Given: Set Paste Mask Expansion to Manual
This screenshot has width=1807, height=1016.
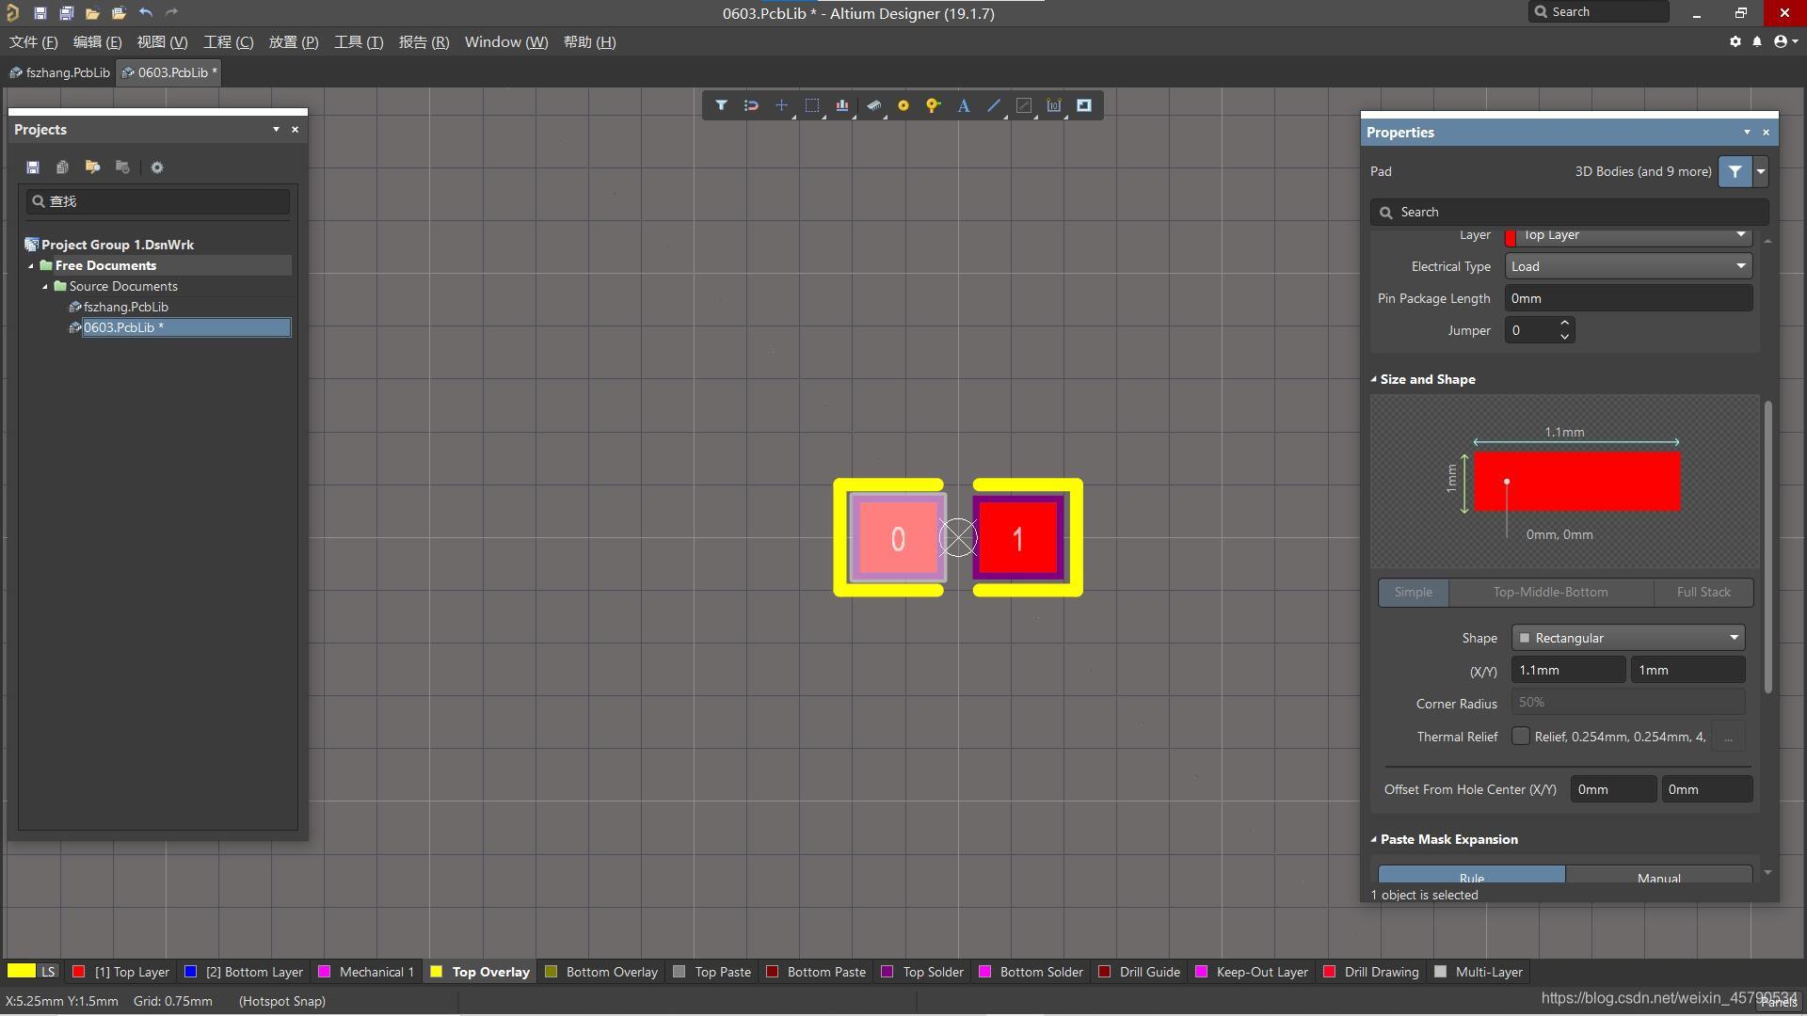Looking at the screenshot, I should [x=1658, y=875].
